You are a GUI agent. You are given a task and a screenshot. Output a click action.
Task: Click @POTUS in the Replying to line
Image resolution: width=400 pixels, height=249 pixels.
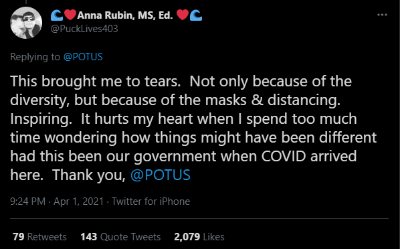[83, 57]
